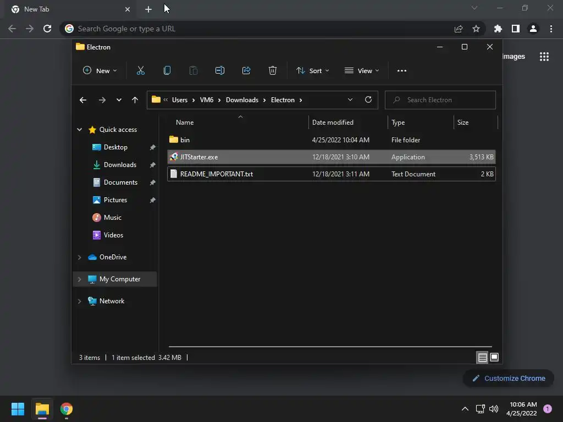Open Chrome profile avatar
The image size is (563, 422).
coord(533,29)
